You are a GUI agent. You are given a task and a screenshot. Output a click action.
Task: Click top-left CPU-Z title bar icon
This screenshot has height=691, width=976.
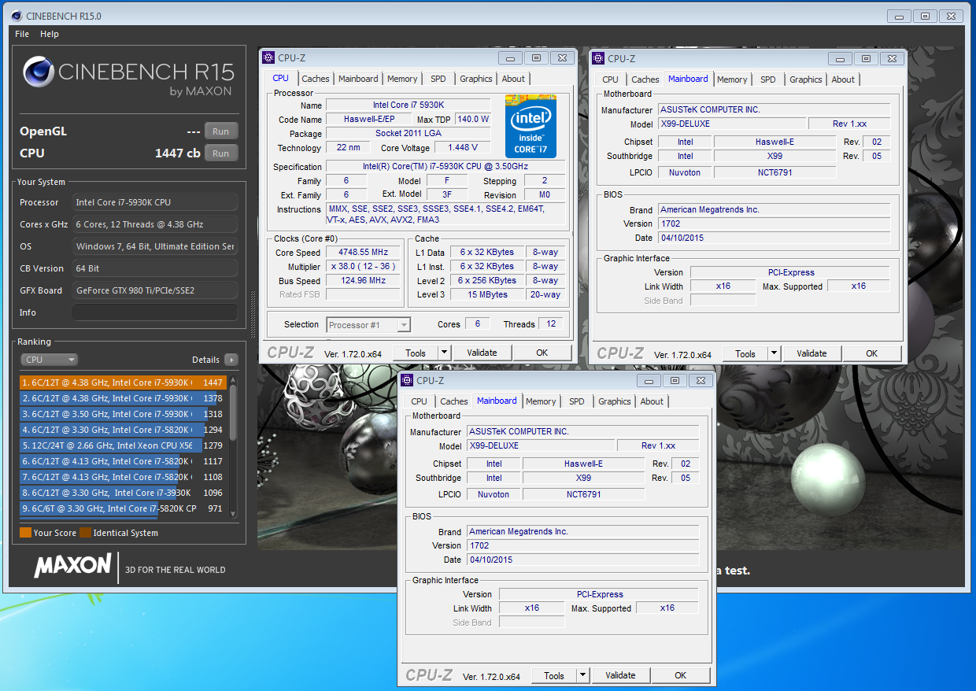point(268,57)
